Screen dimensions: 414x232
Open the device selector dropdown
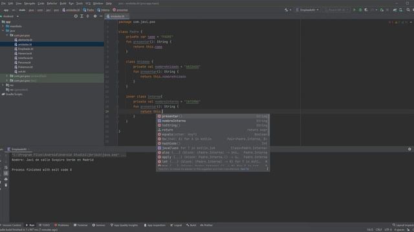pos(337,10)
